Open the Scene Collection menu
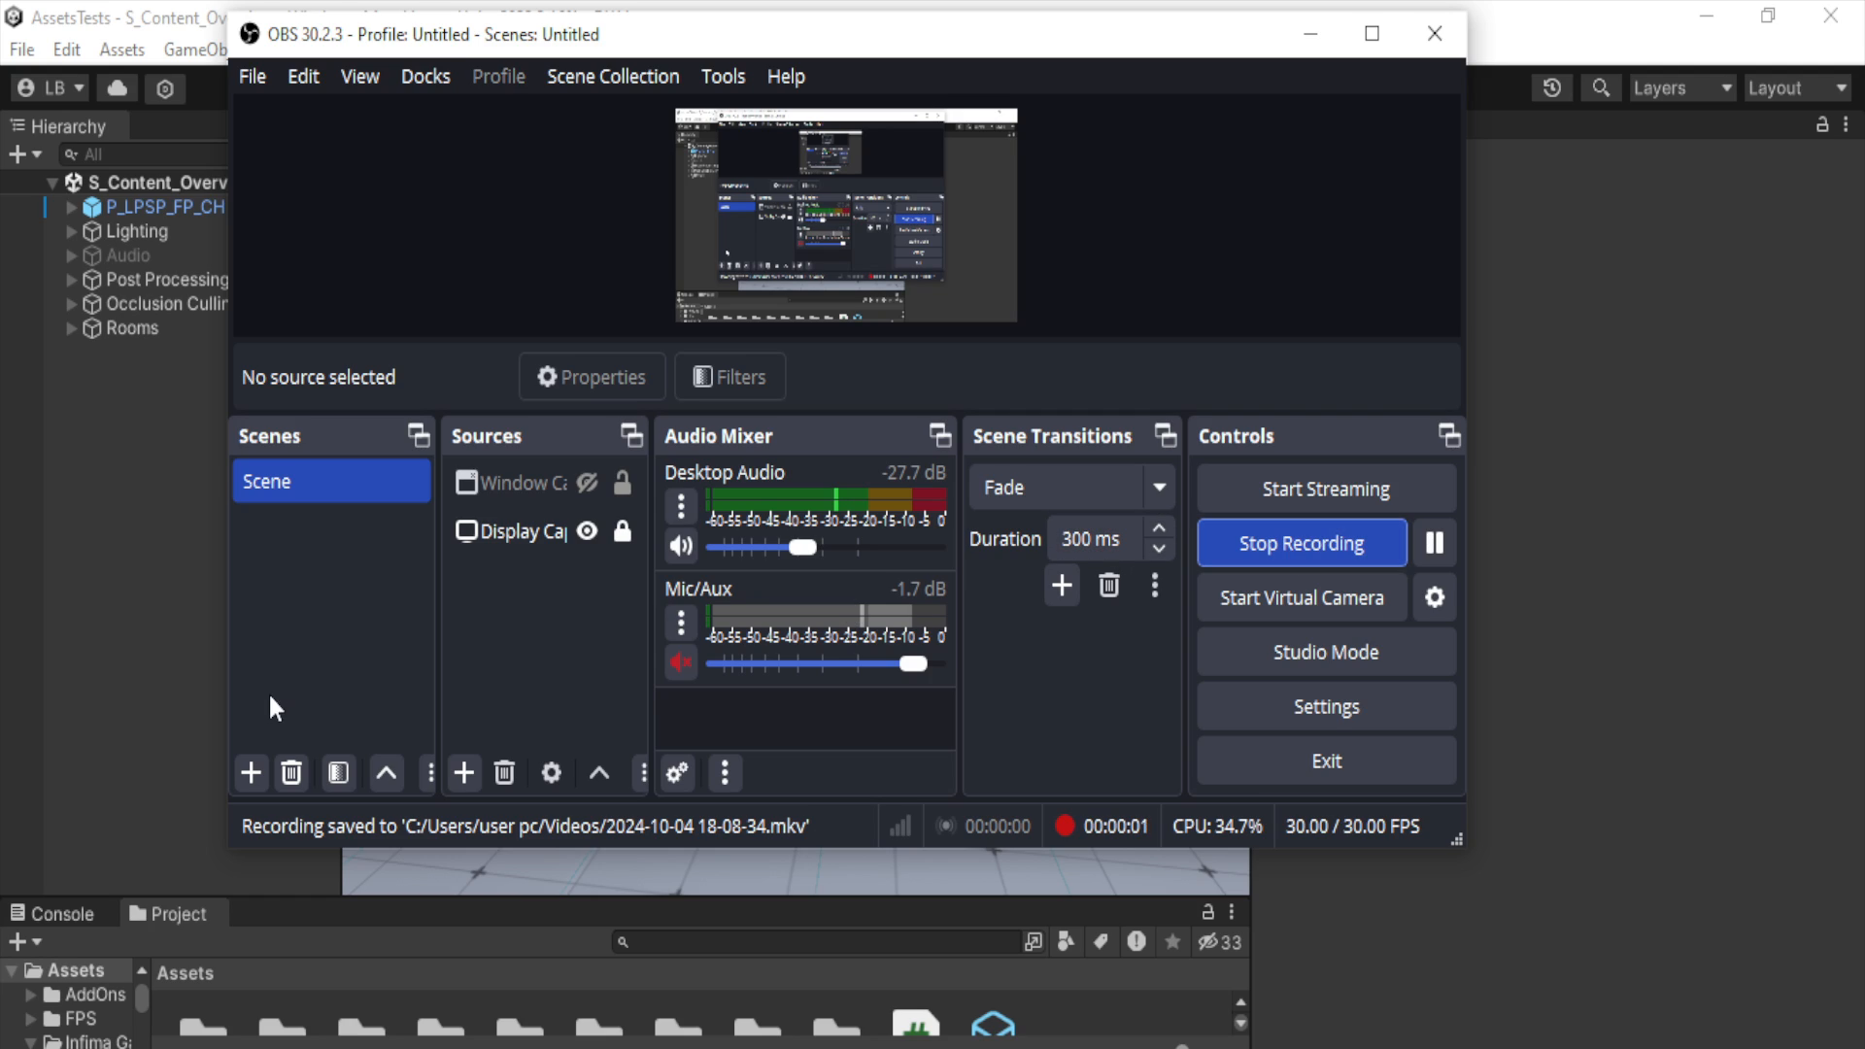This screenshot has height=1049, width=1865. [x=614, y=76]
